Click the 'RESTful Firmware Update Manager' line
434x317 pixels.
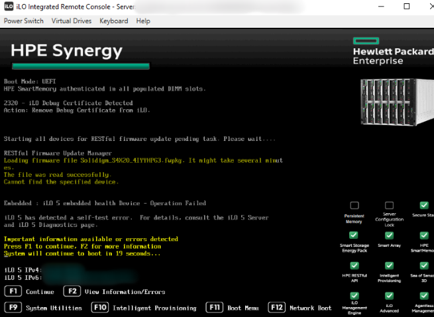58,153
